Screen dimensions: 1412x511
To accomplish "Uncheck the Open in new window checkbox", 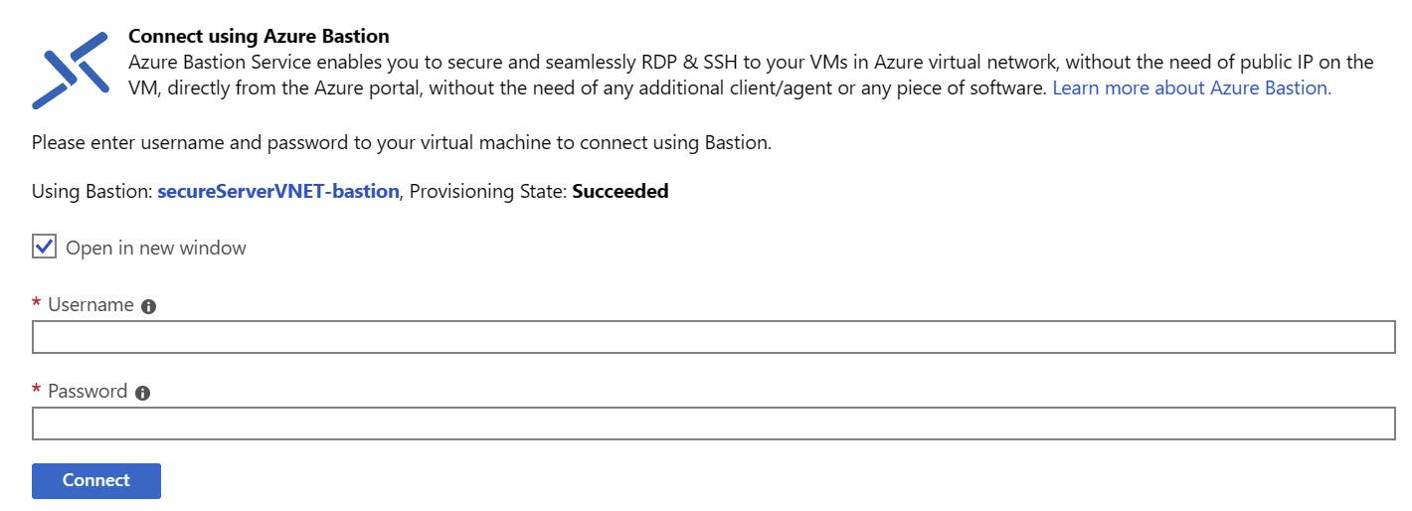I will click(44, 247).
